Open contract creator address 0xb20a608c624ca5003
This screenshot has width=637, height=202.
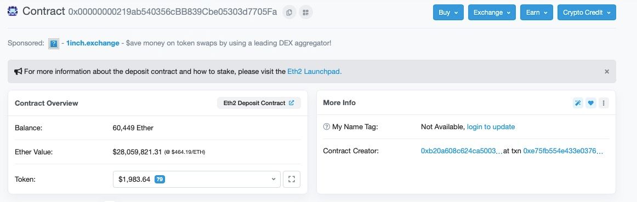pos(462,151)
